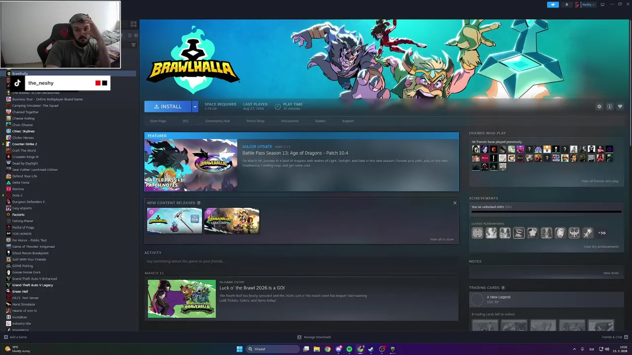632x355 pixels.
Task: Open Brawlhalla game settings gear
Action: [599, 106]
